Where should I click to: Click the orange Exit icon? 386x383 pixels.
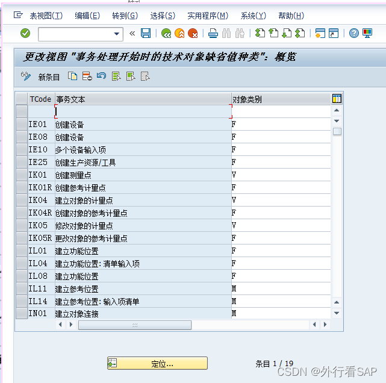tap(179, 33)
